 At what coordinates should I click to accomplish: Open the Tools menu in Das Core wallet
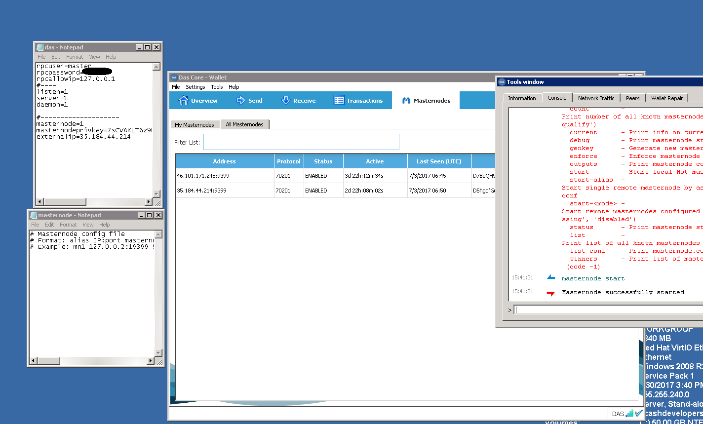(217, 87)
